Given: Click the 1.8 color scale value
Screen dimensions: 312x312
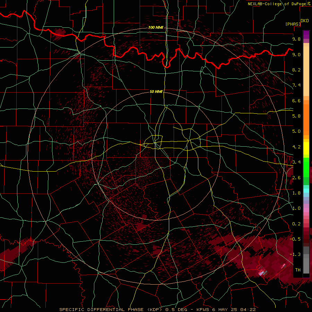Looking at the screenshot, I should coord(296,193).
